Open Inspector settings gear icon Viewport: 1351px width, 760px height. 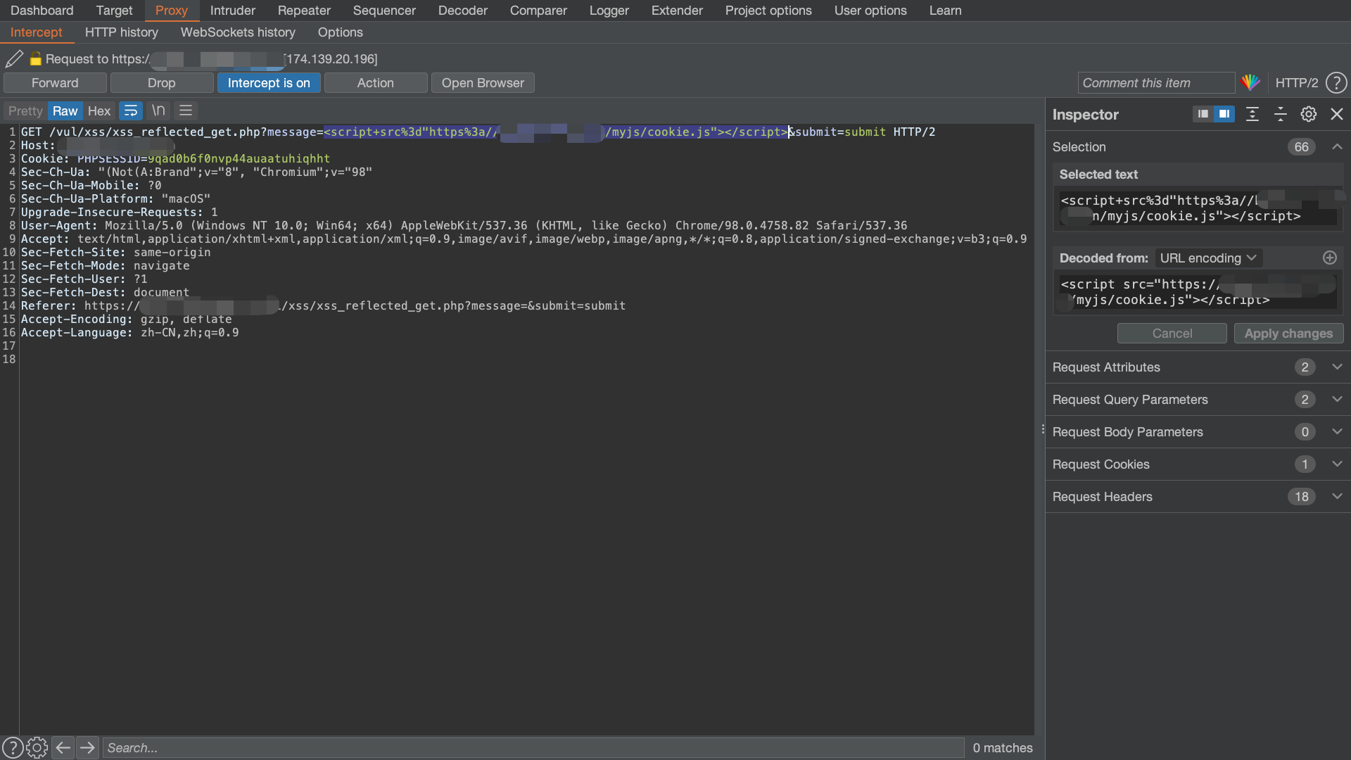[1309, 114]
